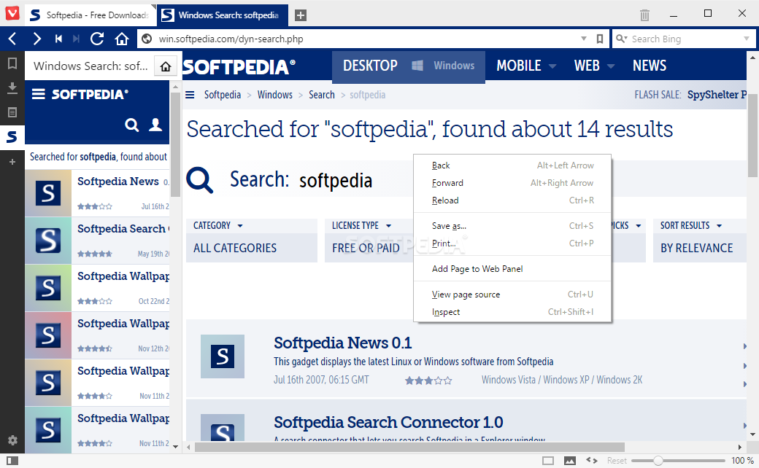
Task: Toggle tab tiling in status bar
Action: pyautogui.click(x=548, y=461)
